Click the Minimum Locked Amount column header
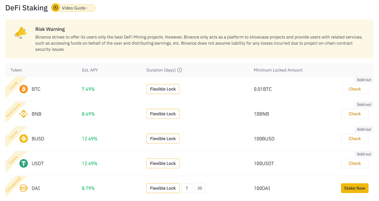This screenshot has height=201, width=379. tap(278, 70)
